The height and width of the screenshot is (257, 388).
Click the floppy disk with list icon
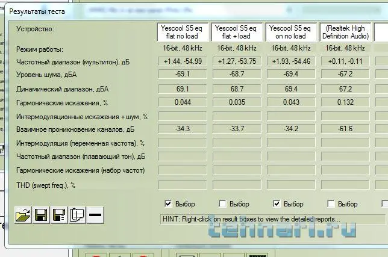point(59,215)
